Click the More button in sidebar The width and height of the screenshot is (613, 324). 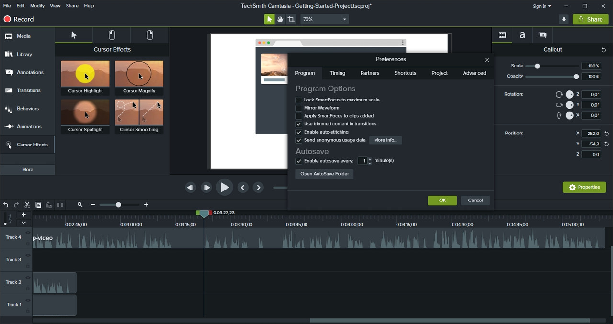coord(27,169)
